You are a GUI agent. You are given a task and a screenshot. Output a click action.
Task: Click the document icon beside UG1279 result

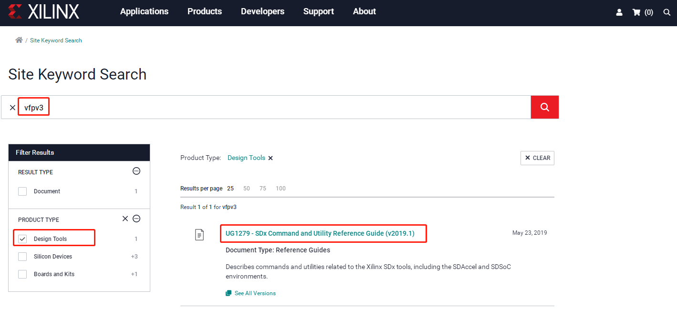coord(199,235)
